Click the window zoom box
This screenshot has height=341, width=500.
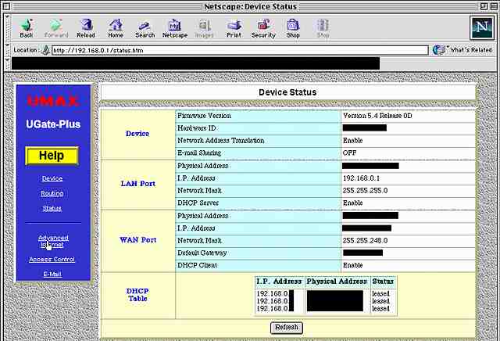484,6
